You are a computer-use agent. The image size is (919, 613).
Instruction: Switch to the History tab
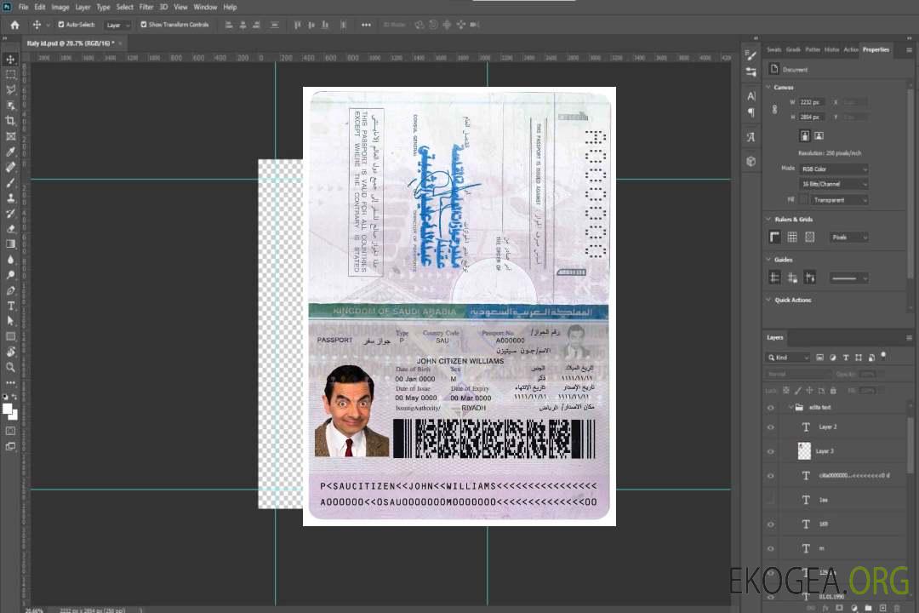831,50
